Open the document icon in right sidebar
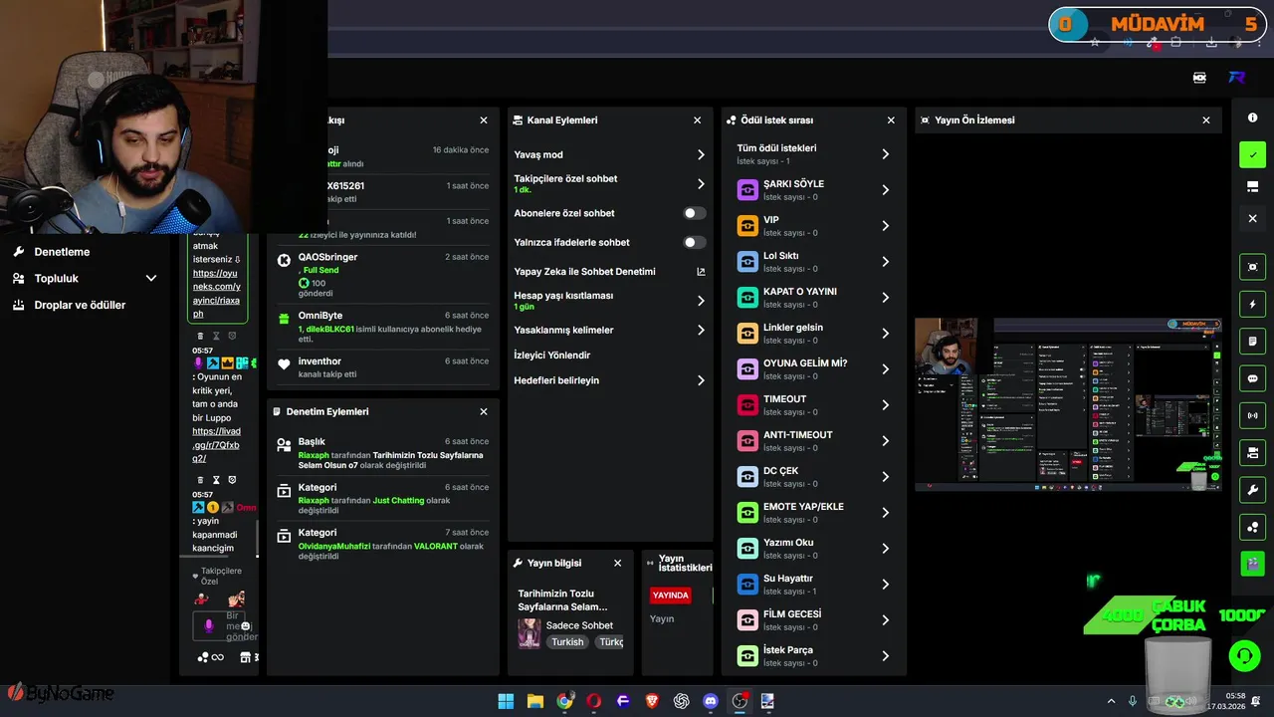1274x717 pixels. pyautogui.click(x=1252, y=342)
